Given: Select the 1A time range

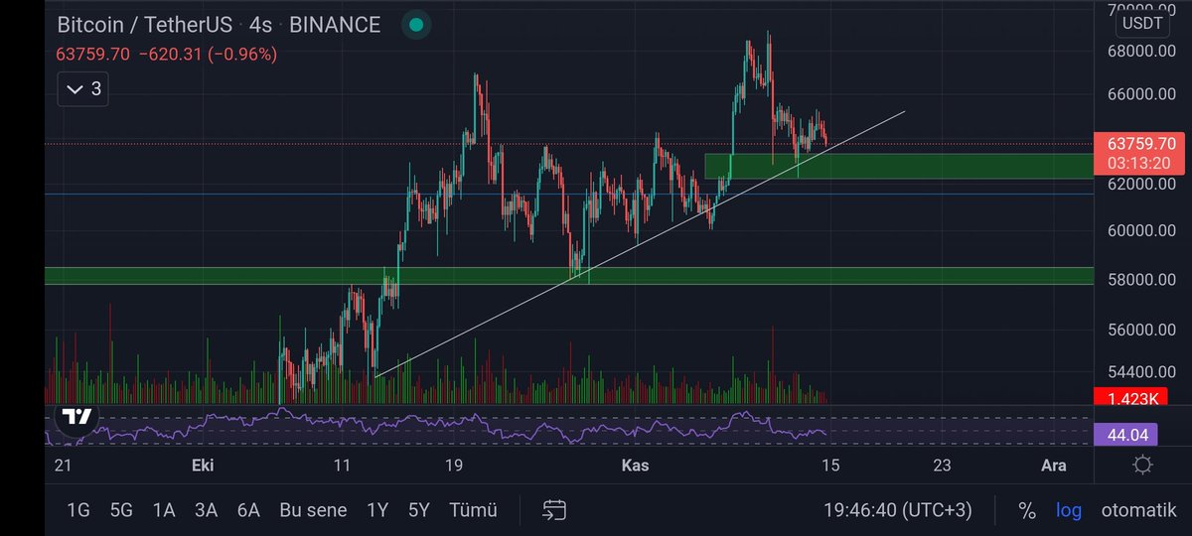Looking at the screenshot, I should tap(164, 510).
